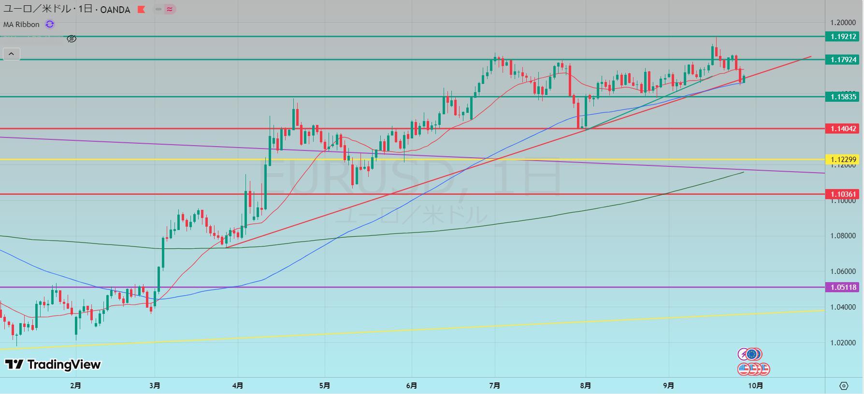This screenshot has height=394, width=864.
Task: Click the 1.05118 purple price label
Action: click(x=844, y=287)
